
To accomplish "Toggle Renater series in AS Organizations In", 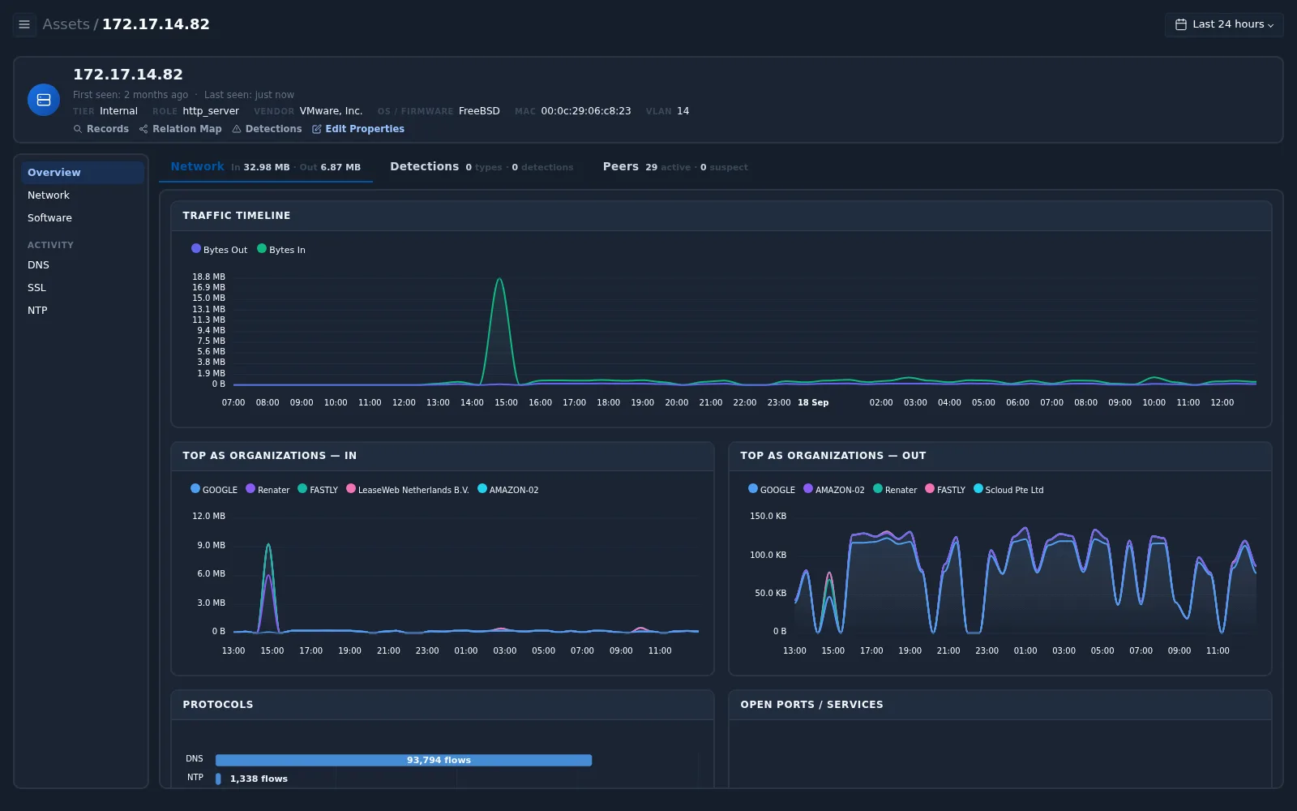I will tap(268, 489).
